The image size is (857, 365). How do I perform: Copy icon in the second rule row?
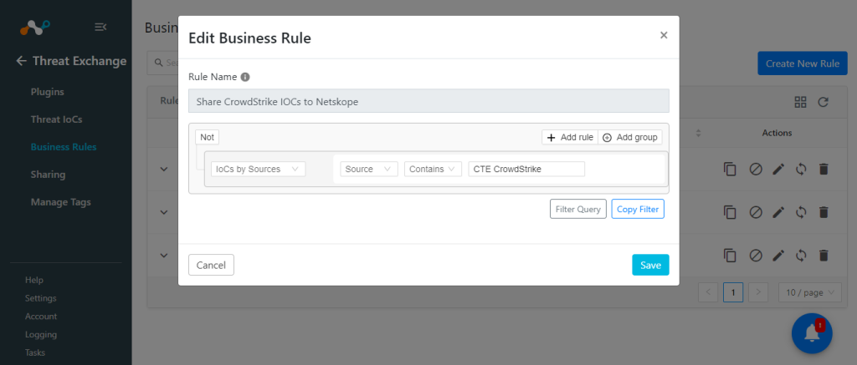pos(730,212)
